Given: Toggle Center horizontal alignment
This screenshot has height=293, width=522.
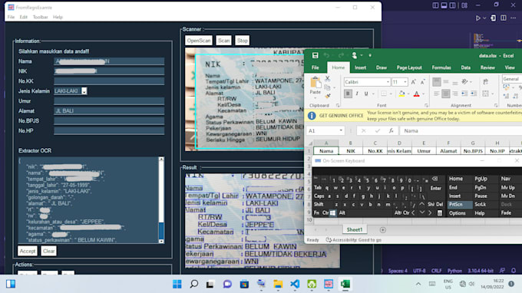Looking at the screenshot, I should (x=445, y=94).
